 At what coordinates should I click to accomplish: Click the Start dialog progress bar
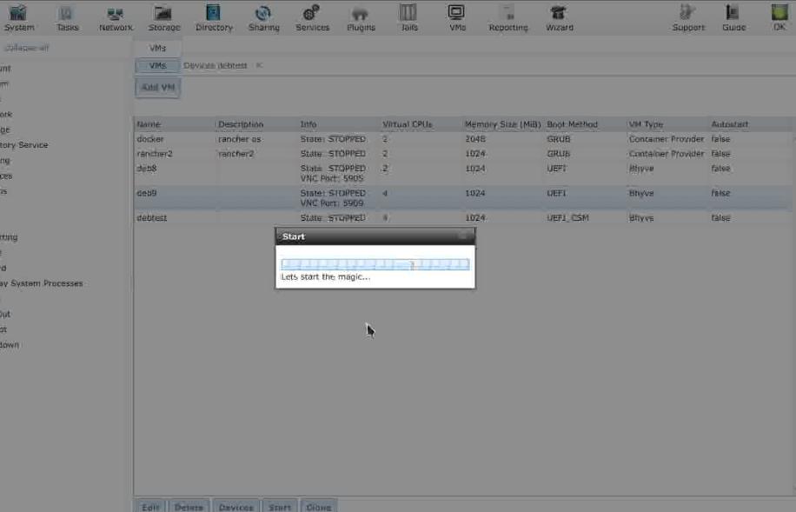tap(375, 264)
